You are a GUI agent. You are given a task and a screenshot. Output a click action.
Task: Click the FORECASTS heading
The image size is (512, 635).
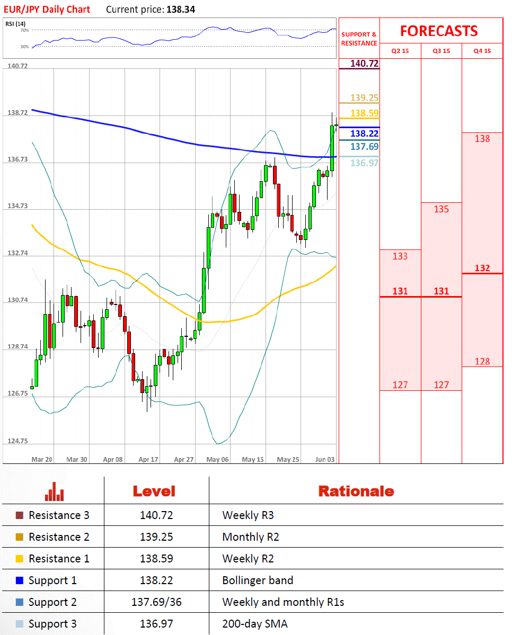click(x=439, y=31)
